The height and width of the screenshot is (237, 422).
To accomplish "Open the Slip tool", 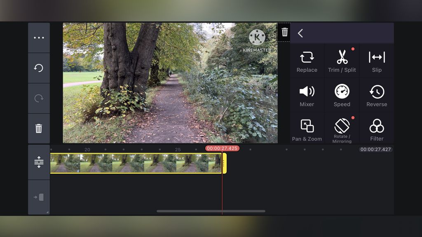I will click(x=376, y=60).
